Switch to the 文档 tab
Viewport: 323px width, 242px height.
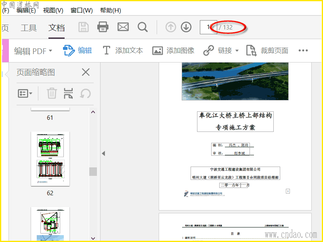[x=57, y=28]
